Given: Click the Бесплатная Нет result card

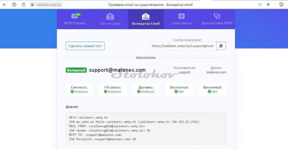Looking at the screenshot, I should pos(179,89).
